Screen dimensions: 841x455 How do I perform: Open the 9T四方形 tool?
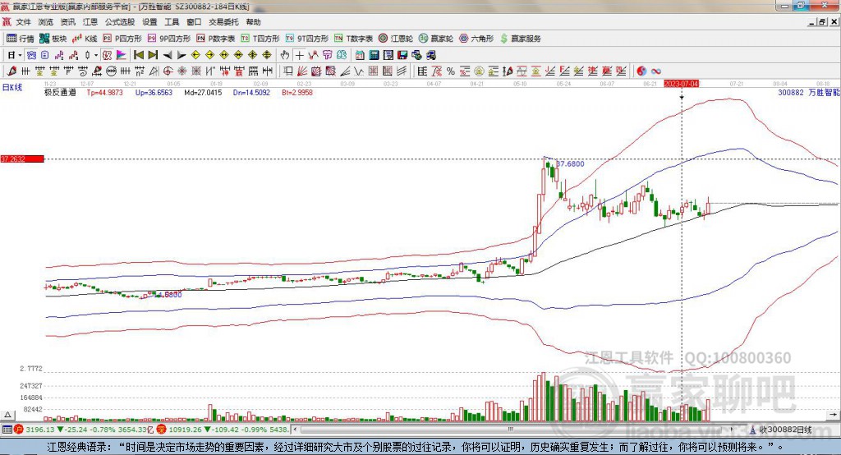click(307, 39)
